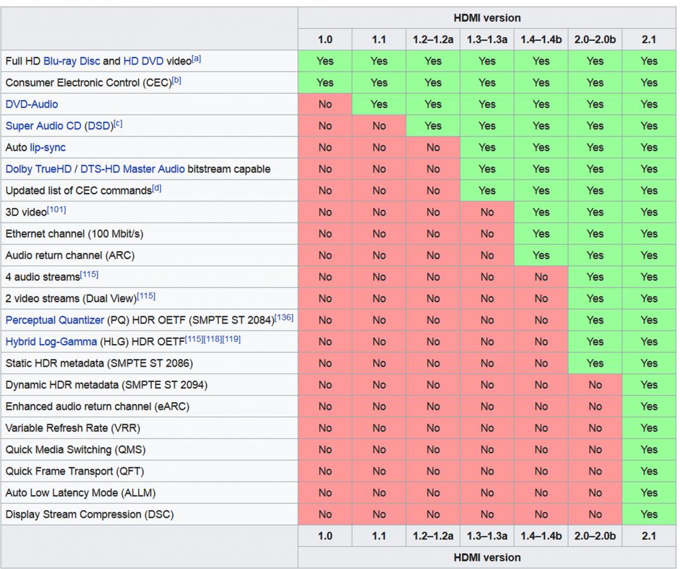The image size is (680, 569).
Task: Click 'Yes' for 3D video under 1.4–1.4b
Action: [541, 212]
